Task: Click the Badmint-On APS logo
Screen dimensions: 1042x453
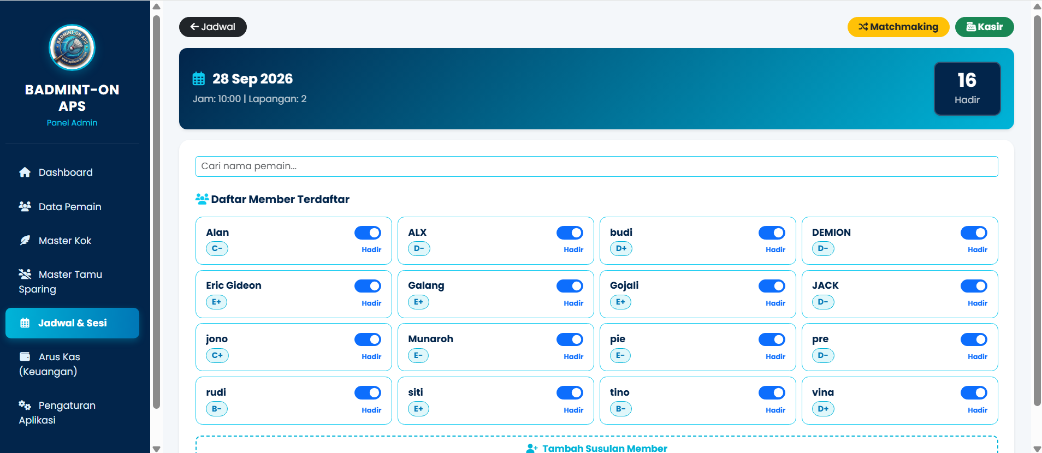Action: tap(72, 47)
